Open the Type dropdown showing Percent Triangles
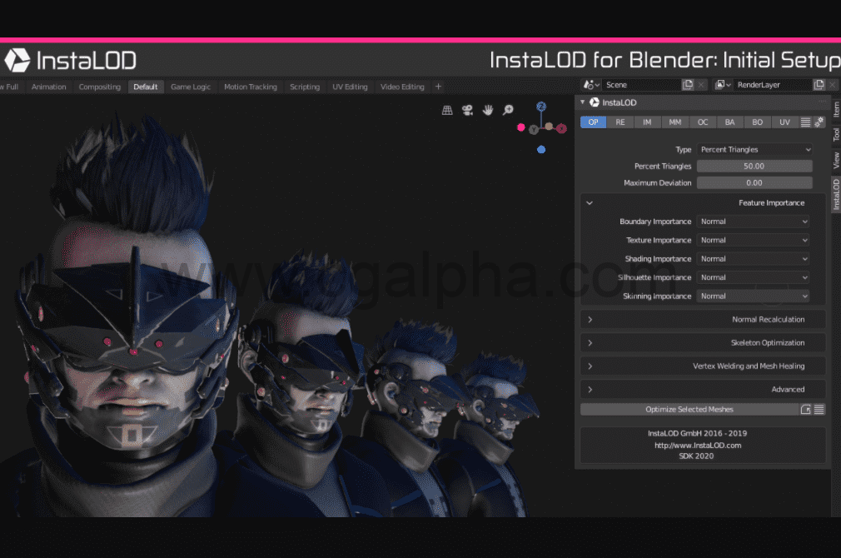The image size is (841, 558). (x=754, y=149)
